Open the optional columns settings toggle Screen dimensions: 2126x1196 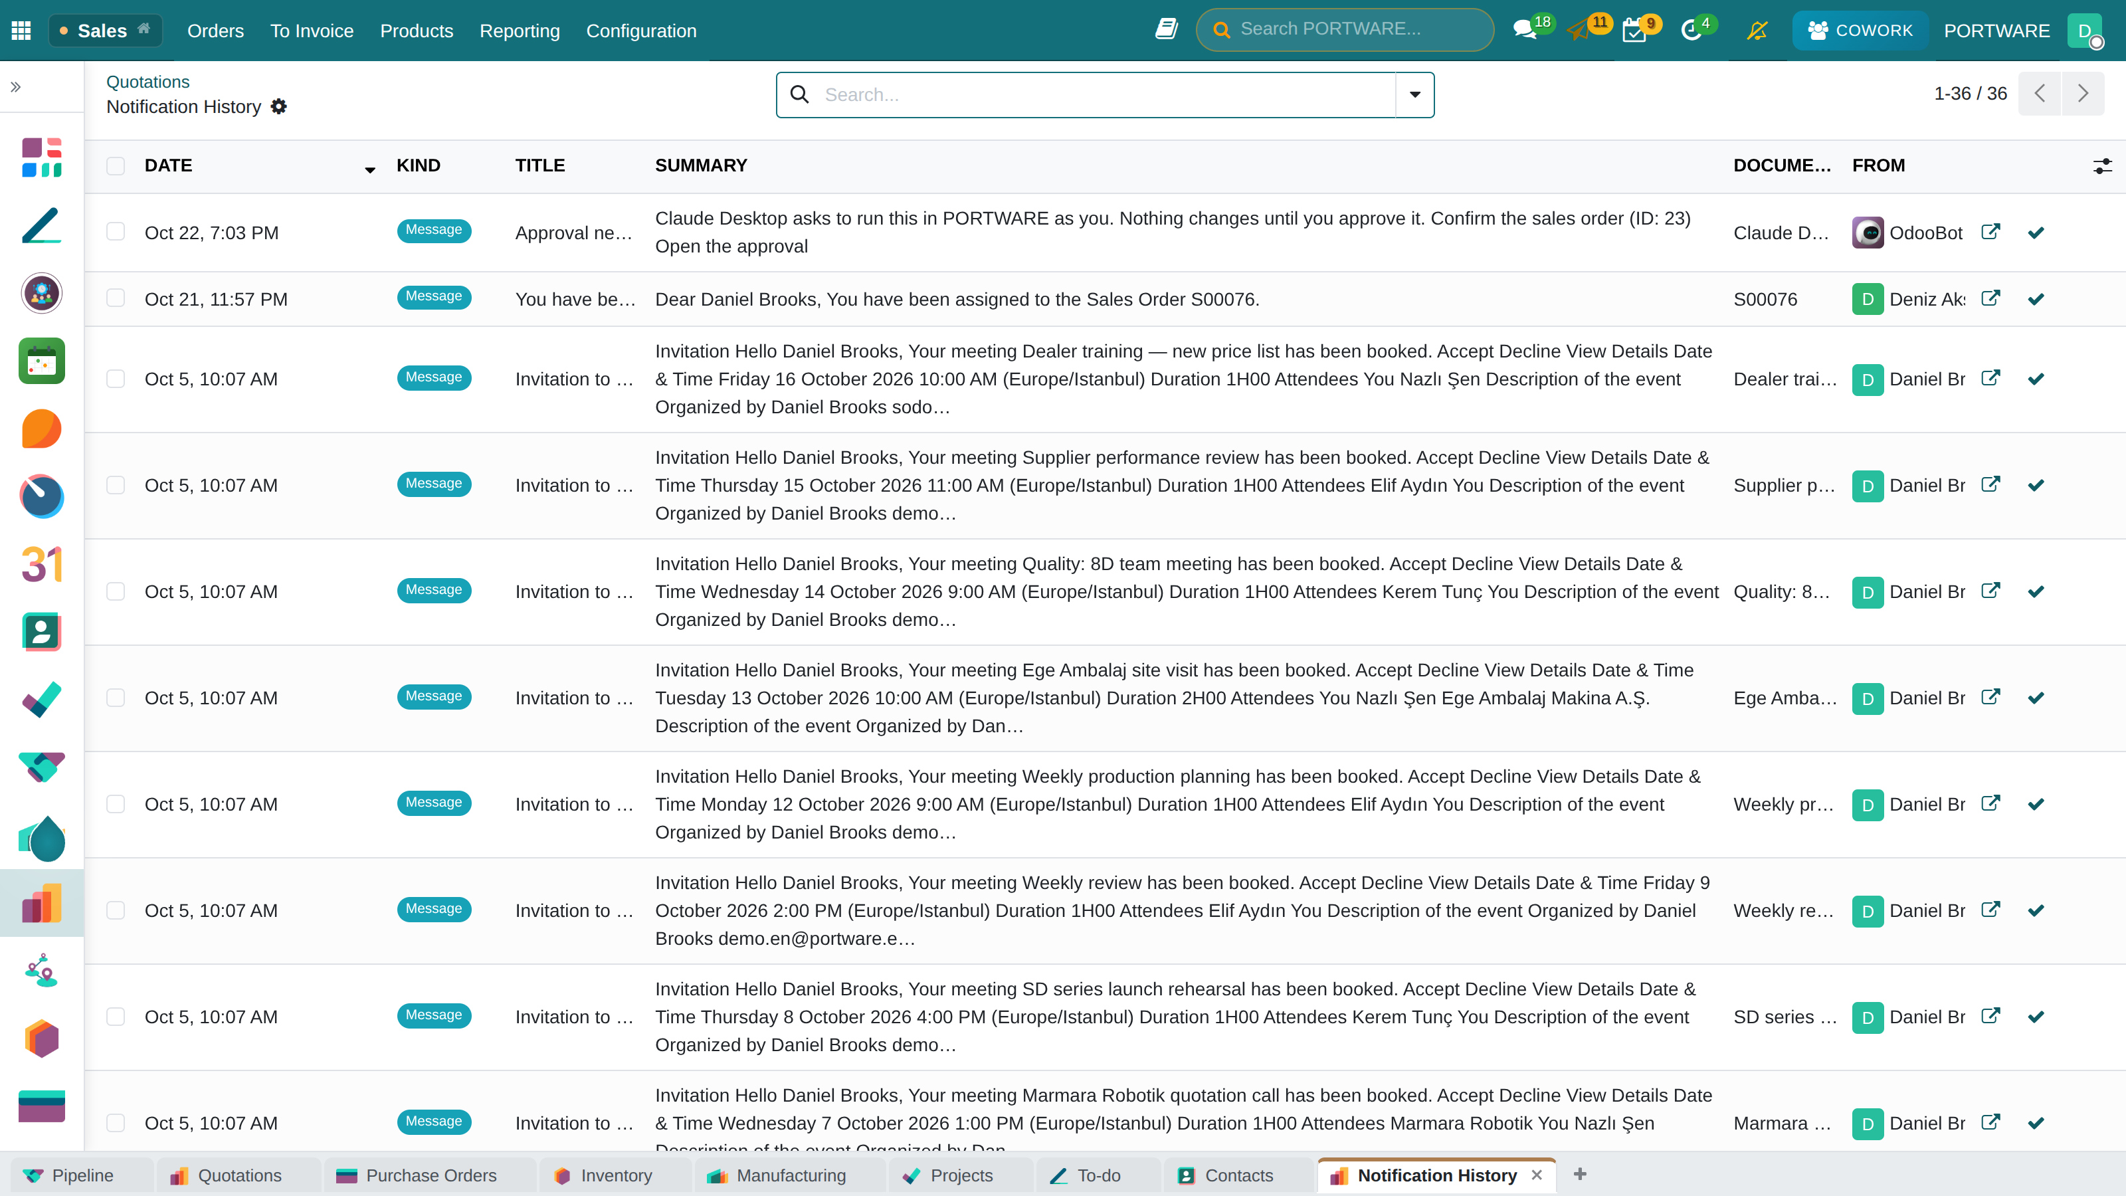[2102, 166]
